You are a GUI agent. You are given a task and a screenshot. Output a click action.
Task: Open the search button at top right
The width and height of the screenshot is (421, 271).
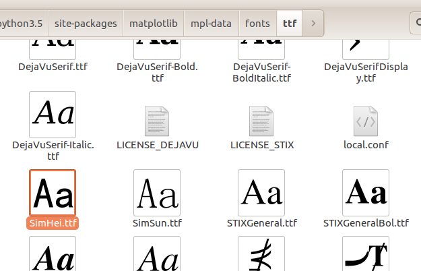(416, 22)
